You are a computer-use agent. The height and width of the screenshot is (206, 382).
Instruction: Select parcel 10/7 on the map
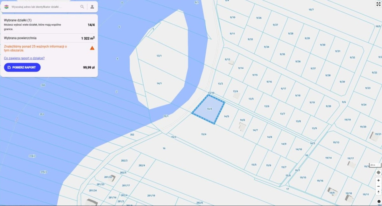[311, 10]
